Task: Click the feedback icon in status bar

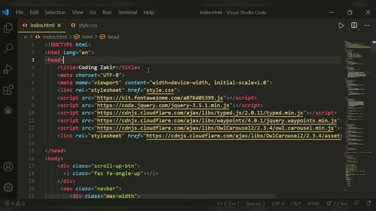Action: coord(357,203)
